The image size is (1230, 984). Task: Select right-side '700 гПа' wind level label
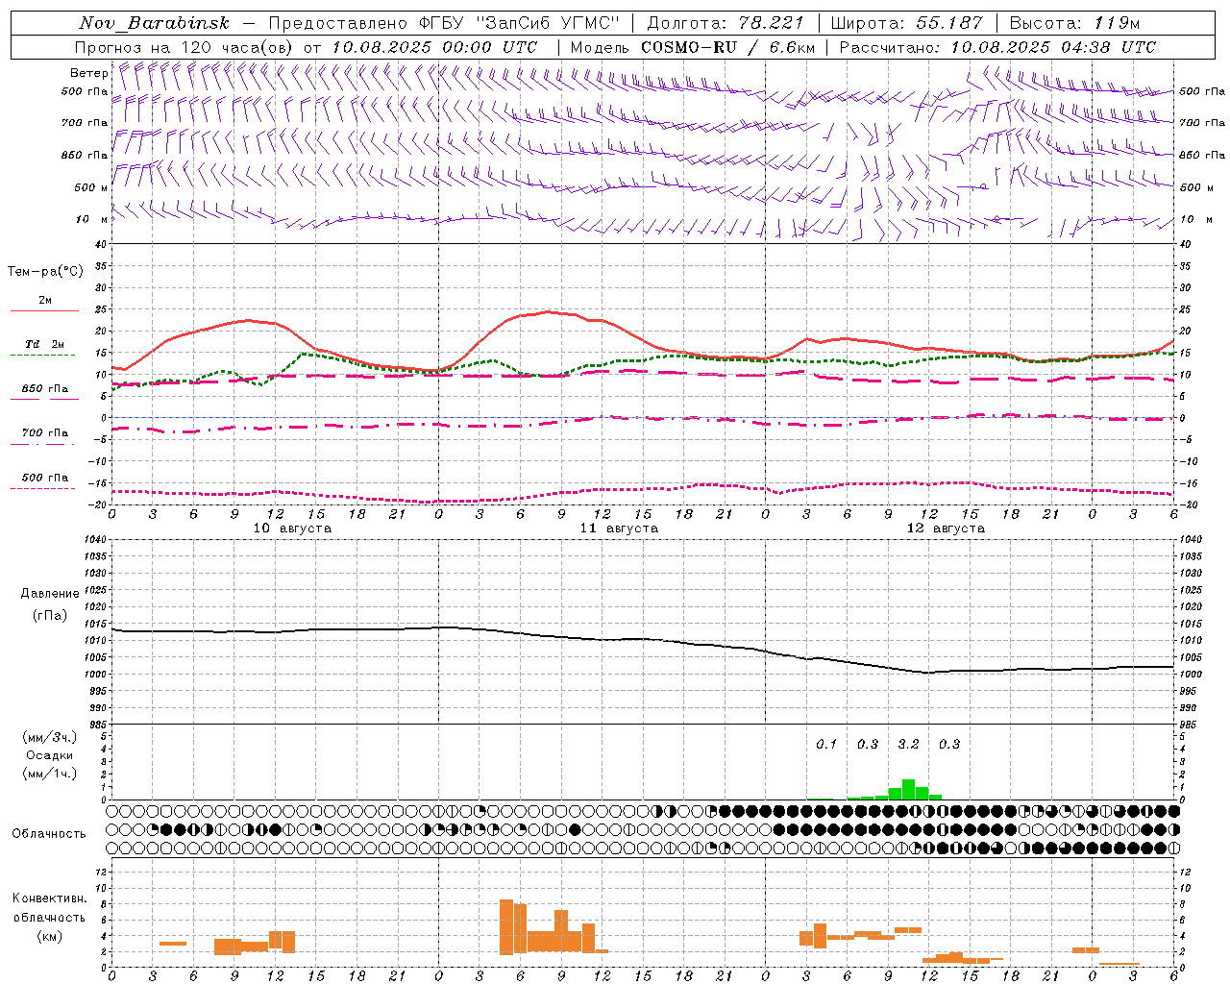click(x=1202, y=123)
